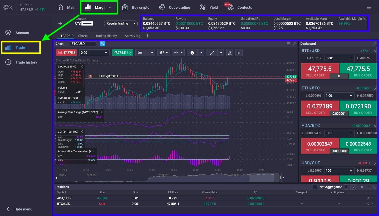Switch to the Trading History tab
This screenshot has height=216, width=379.
tap(106, 36)
